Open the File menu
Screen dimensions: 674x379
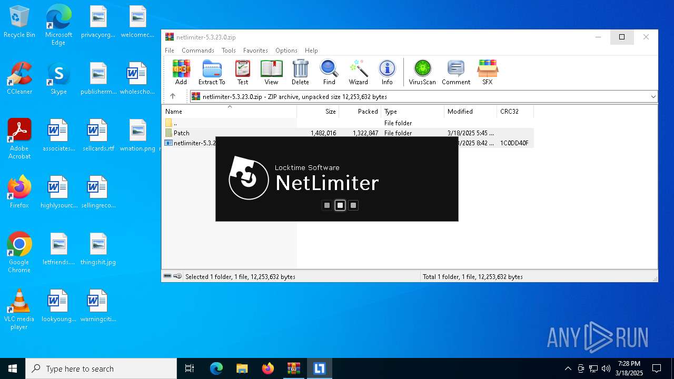pos(170,51)
